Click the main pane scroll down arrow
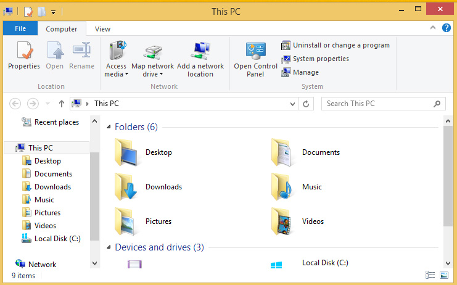 448,263
